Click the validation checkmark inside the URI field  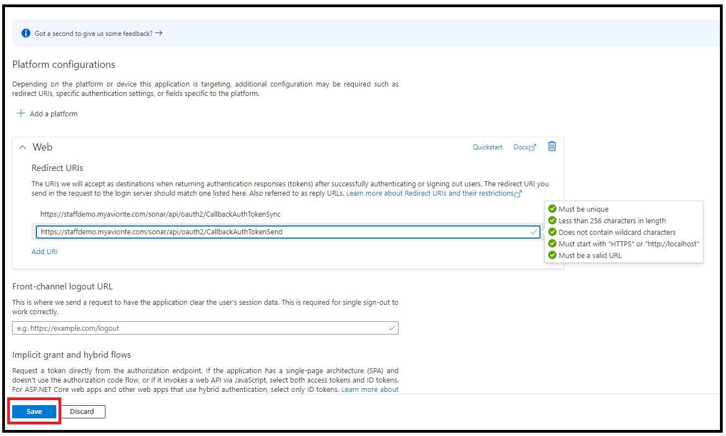tap(533, 232)
